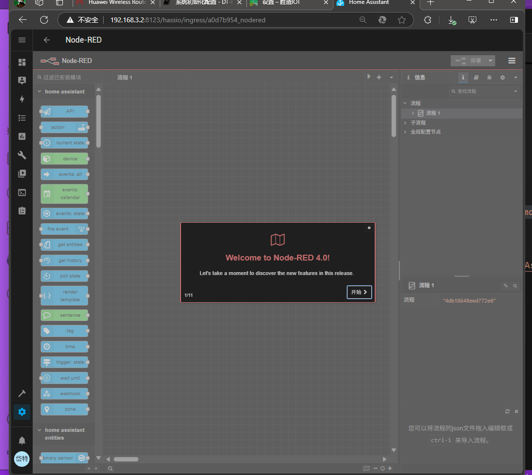This screenshot has height=475, width=532.
Task: Open the deploy options dropdown arrow
Action: [x=490, y=61]
